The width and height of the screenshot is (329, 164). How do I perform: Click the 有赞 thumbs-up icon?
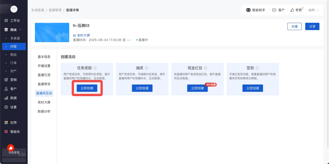point(292,10)
